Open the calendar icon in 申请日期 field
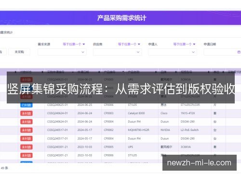241x175 pixels. [239, 52]
